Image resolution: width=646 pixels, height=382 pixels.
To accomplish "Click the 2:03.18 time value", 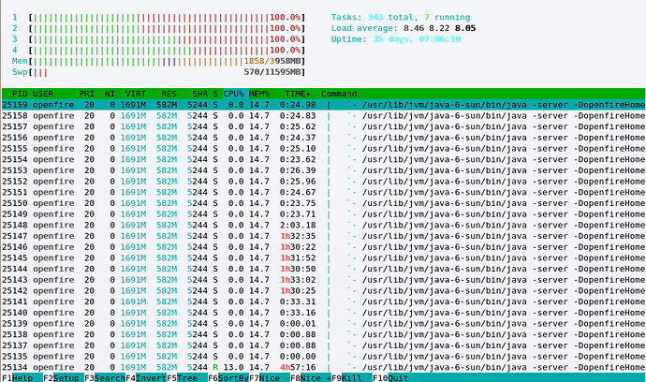I will (298, 225).
